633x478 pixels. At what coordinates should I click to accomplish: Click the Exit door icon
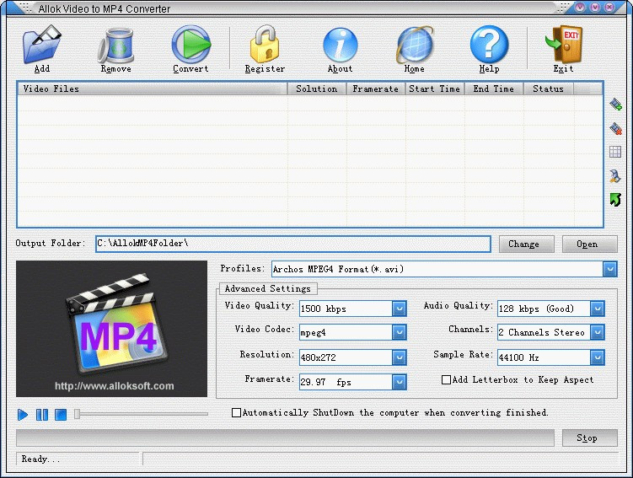point(564,45)
